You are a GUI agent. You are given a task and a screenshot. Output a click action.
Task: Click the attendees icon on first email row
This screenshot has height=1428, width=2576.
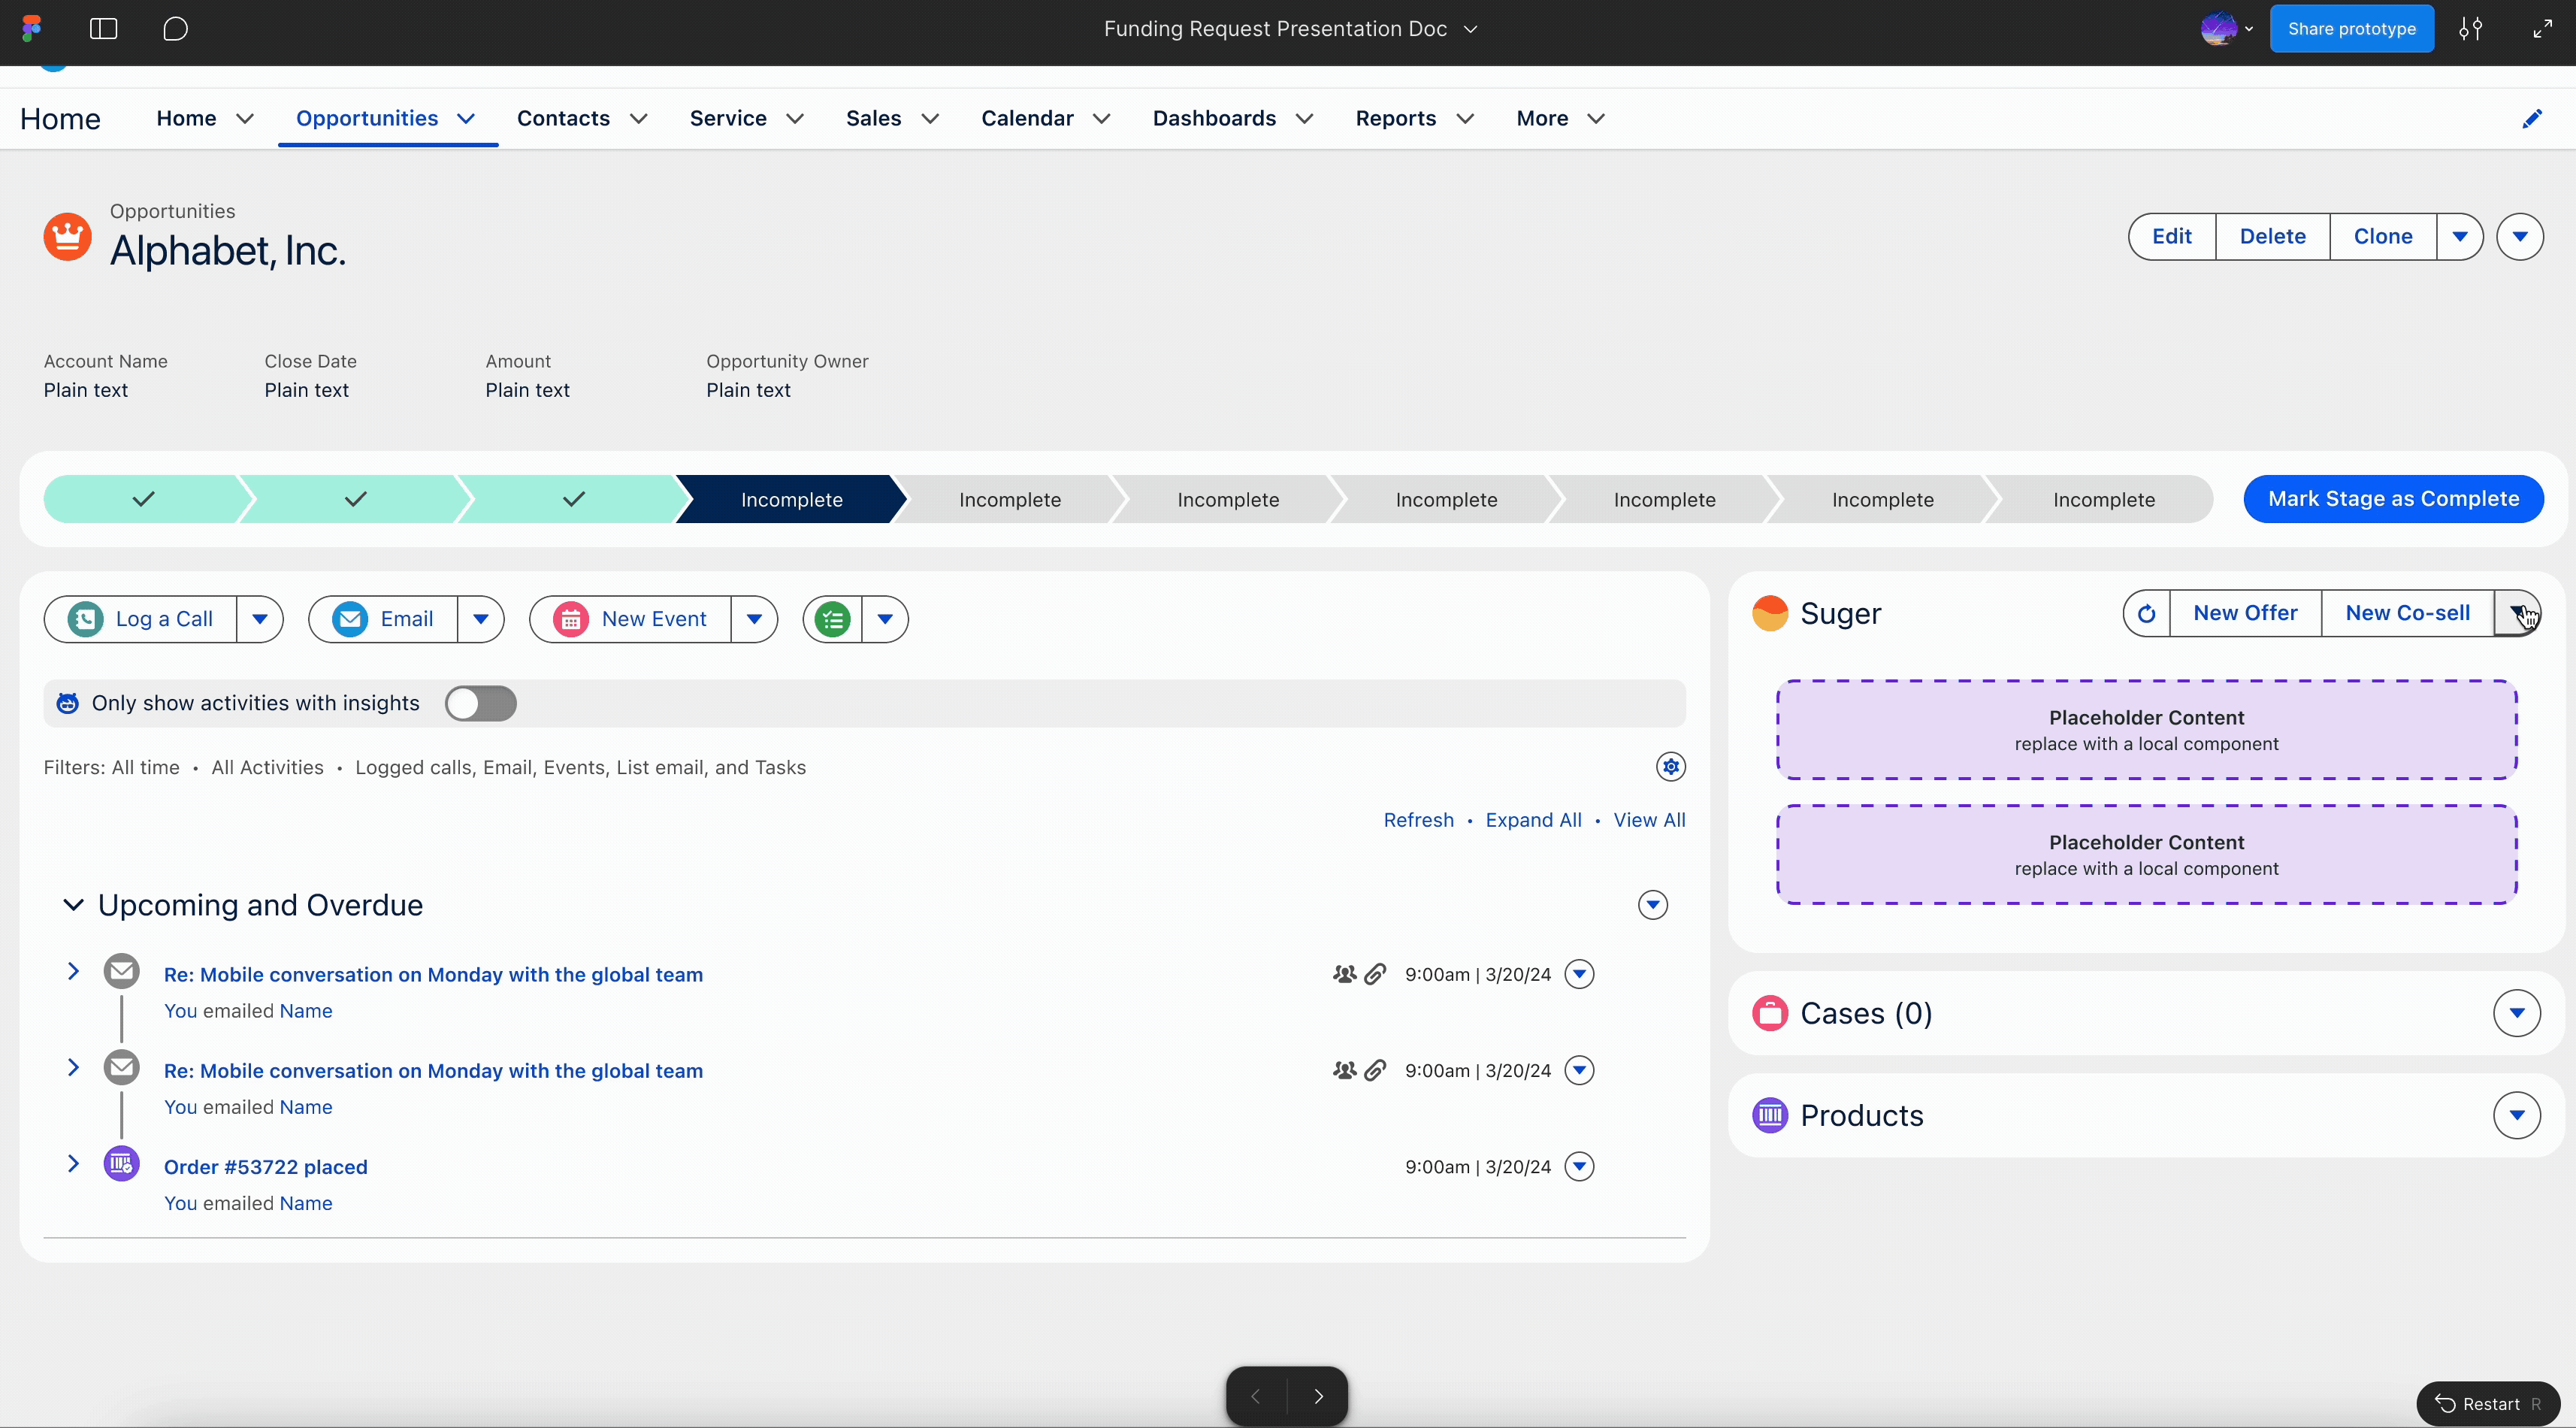pyautogui.click(x=1344, y=973)
